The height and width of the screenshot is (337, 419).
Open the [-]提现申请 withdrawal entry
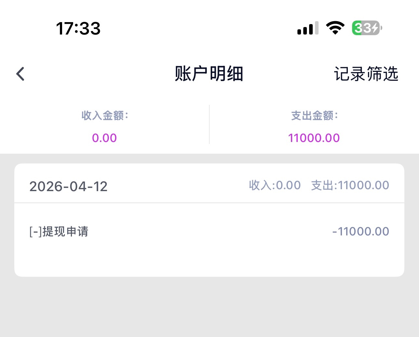[59, 232]
